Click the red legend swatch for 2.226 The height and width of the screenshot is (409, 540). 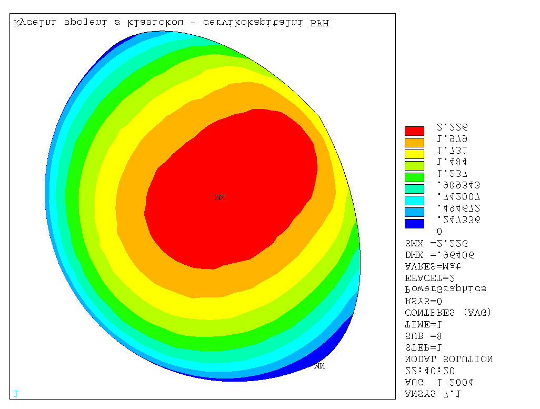pyautogui.click(x=414, y=131)
